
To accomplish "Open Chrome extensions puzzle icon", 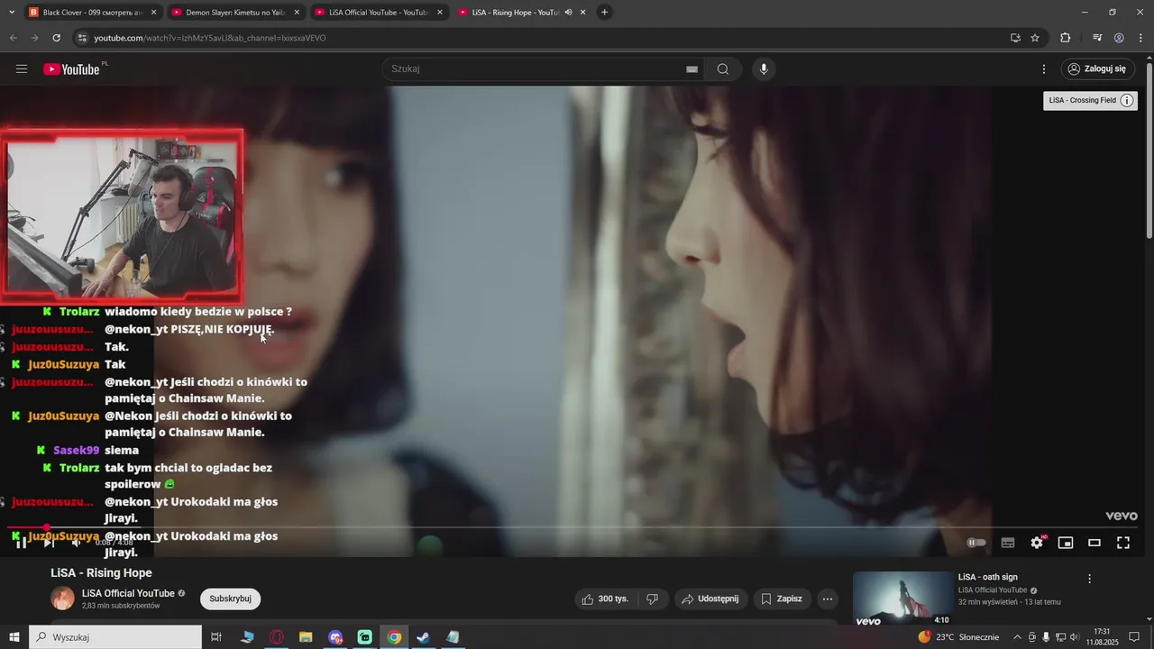I will 1066,38.
